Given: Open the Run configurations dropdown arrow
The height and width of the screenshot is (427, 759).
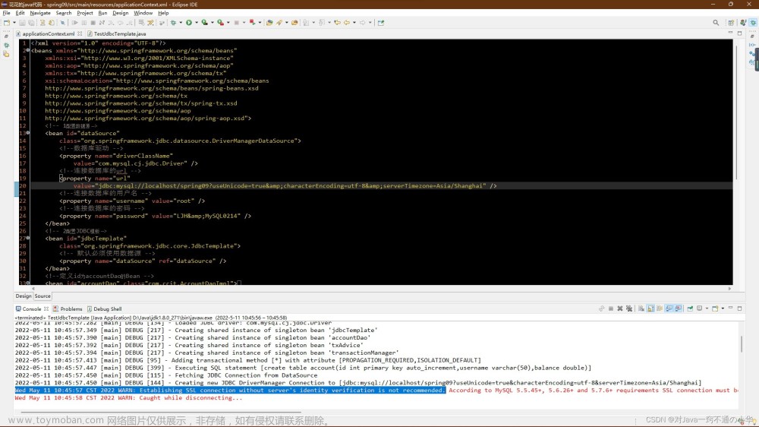Looking at the screenshot, I should 197,22.
